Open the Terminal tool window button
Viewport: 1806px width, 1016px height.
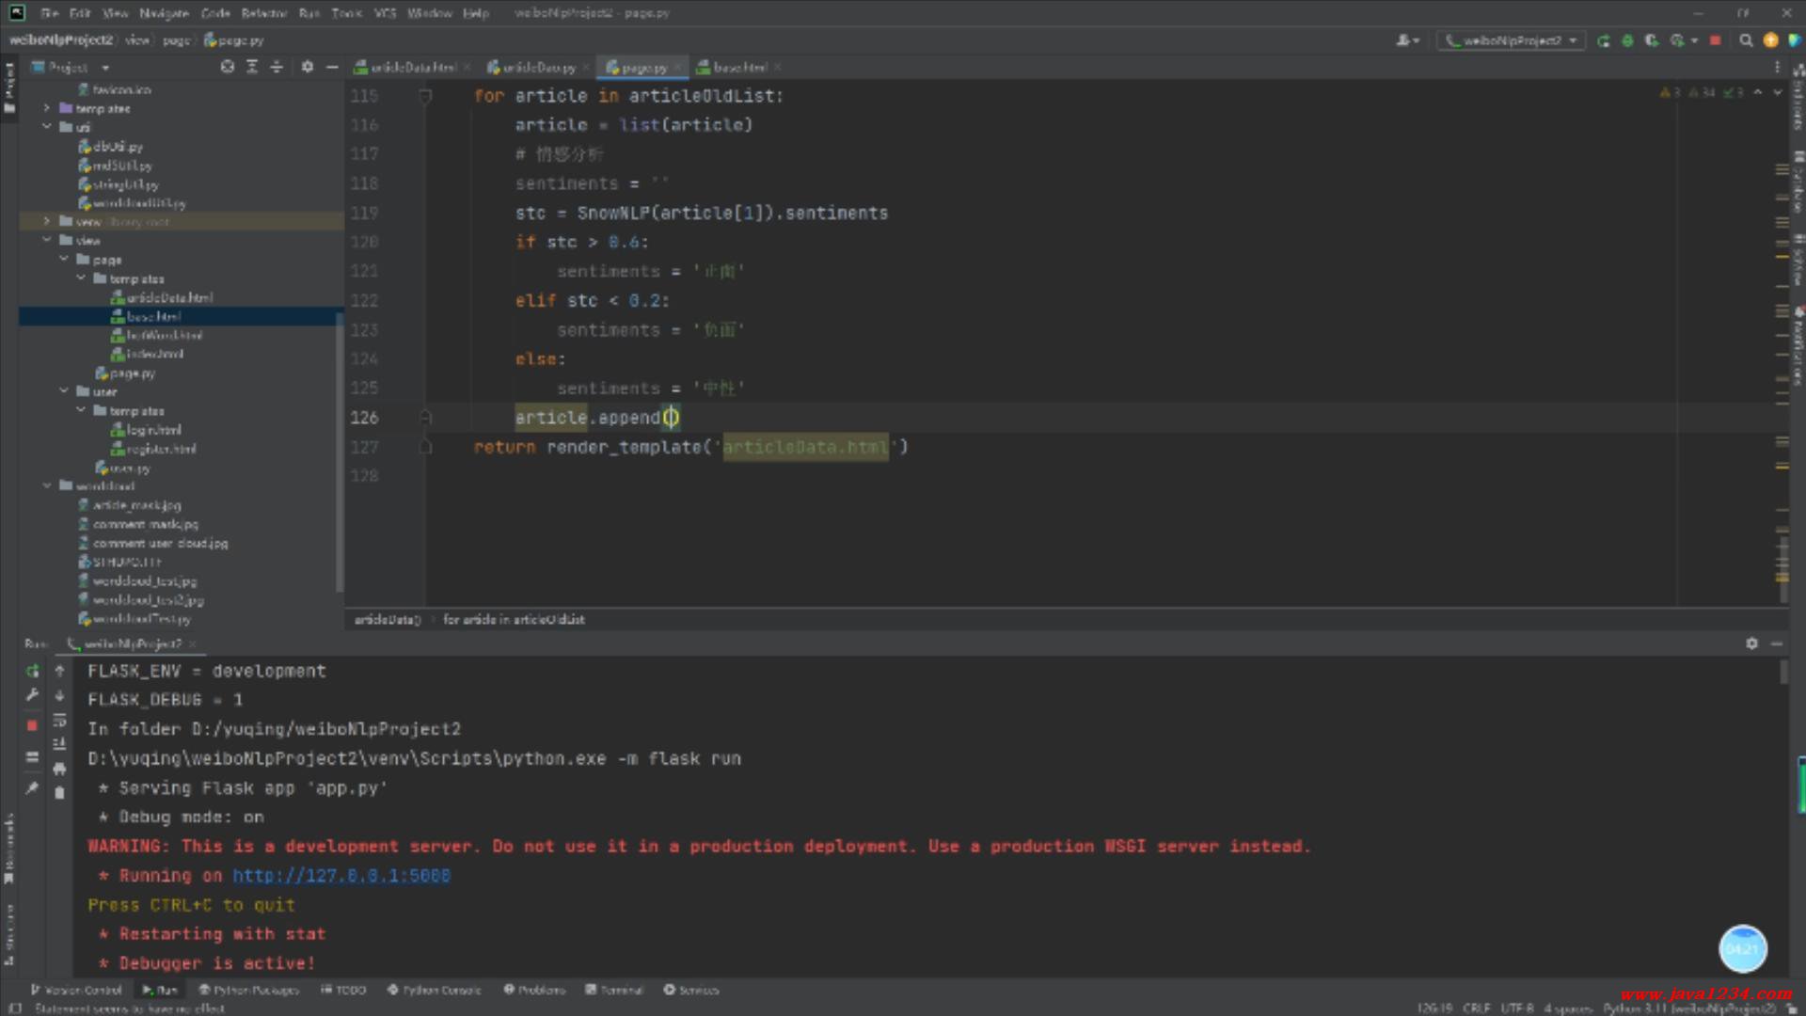click(614, 990)
